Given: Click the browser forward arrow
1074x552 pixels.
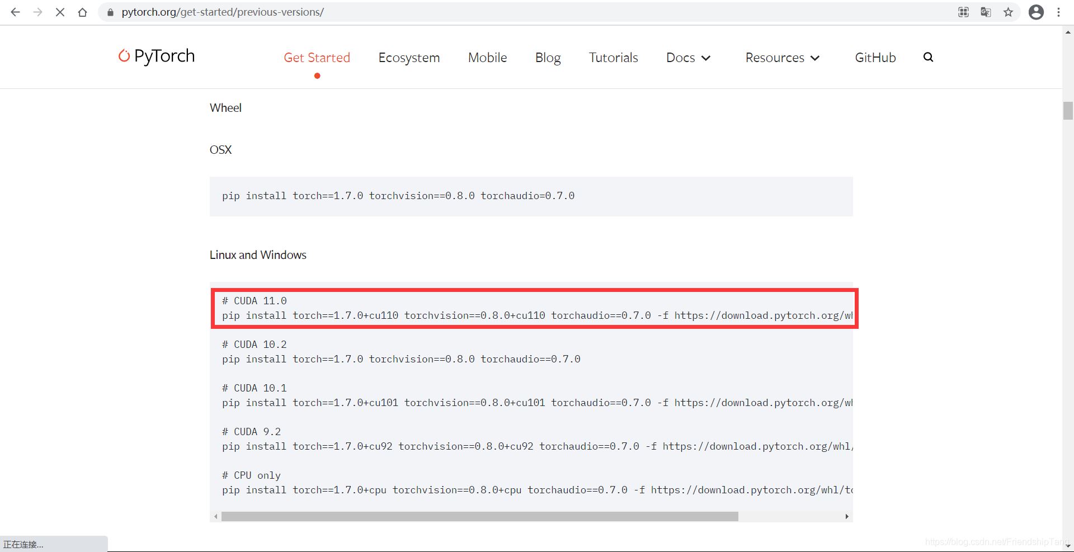Looking at the screenshot, I should (37, 12).
